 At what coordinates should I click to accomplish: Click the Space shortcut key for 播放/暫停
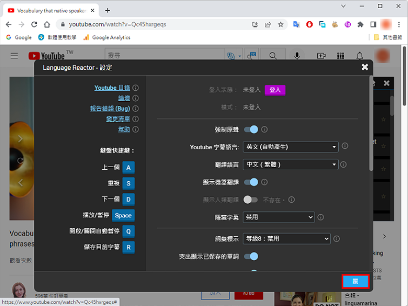[x=123, y=215]
